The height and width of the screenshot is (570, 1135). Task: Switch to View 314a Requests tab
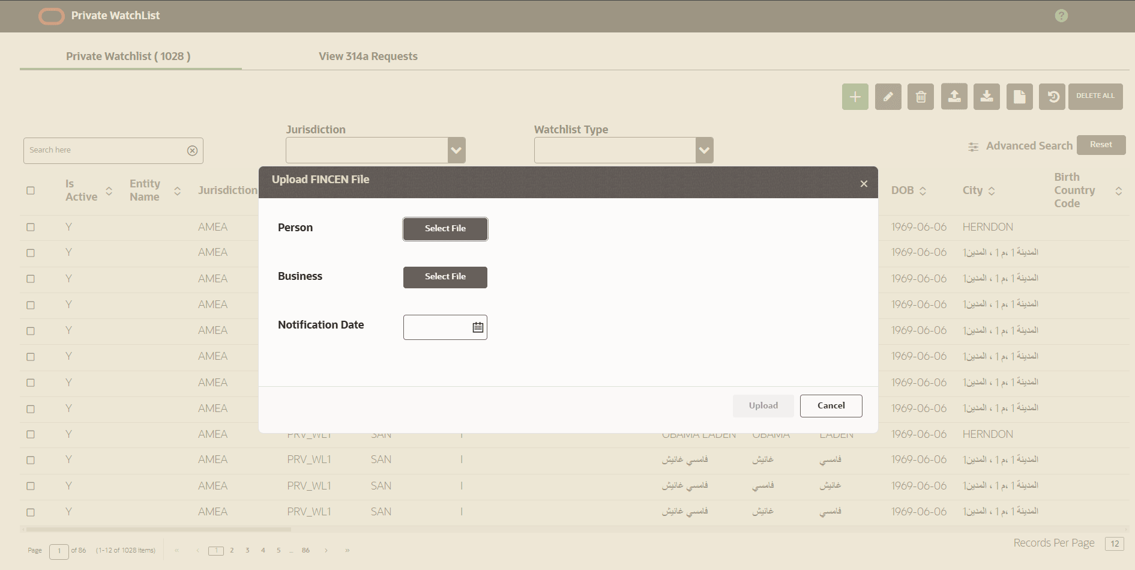pyautogui.click(x=368, y=56)
